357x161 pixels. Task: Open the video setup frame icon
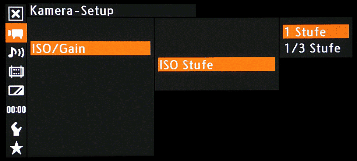coord(15,71)
